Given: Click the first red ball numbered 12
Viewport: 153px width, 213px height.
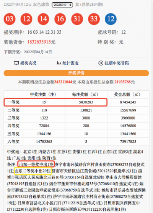Looking at the screenshot, I should (x=26, y=19).
